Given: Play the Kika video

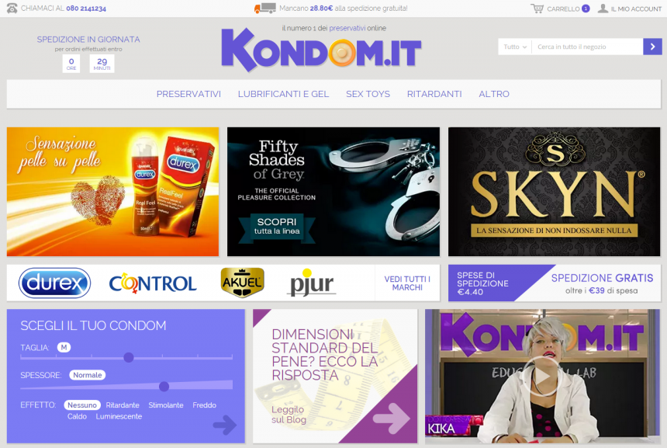Looking at the screenshot, I should 541,377.
